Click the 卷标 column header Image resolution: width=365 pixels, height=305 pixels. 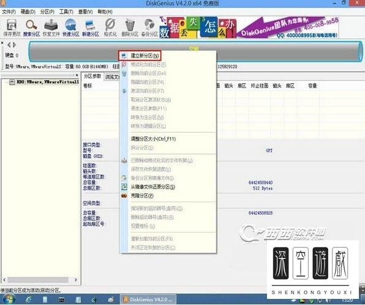(88, 86)
